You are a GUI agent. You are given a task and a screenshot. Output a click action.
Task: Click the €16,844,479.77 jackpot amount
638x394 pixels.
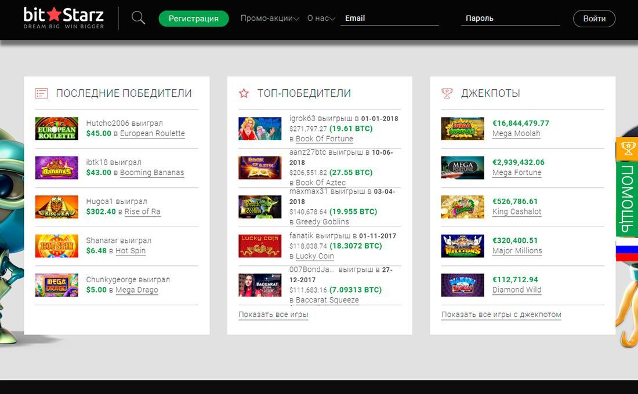[x=521, y=123]
